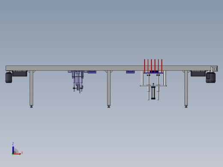The image size is (223, 167).
Task: Select the purple hanging mechanism under the beam
Action: (78, 81)
